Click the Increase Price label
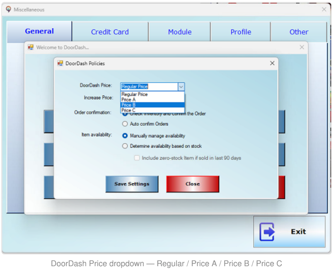The image size is (333, 270). (x=99, y=97)
